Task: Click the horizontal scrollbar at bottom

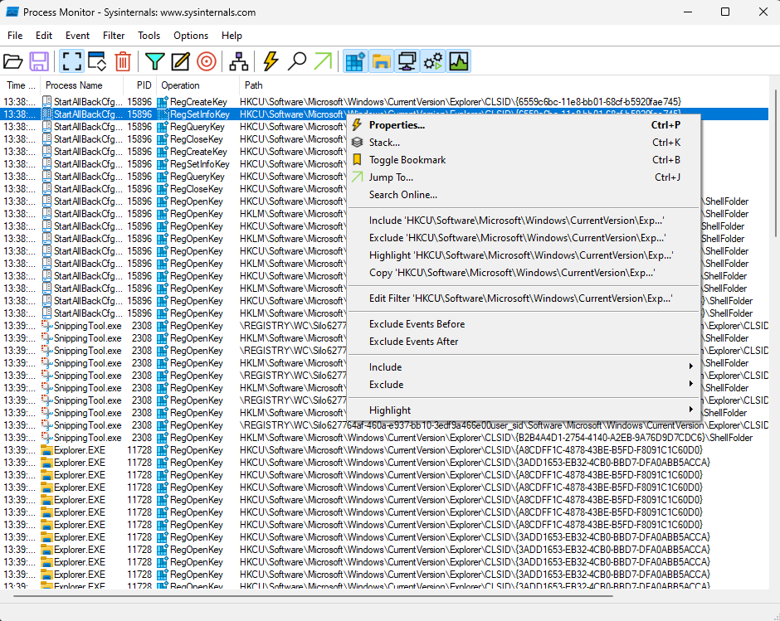Action: pyautogui.click(x=314, y=595)
